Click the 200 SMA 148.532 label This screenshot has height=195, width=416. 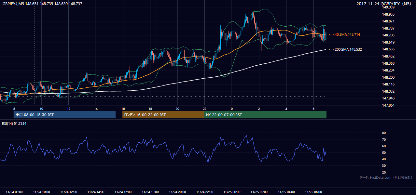click(x=345, y=49)
